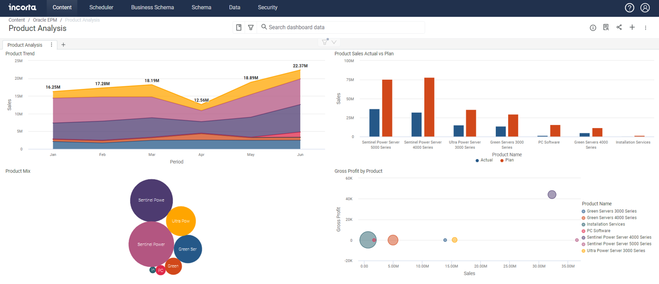Image resolution: width=659 pixels, height=284 pixels.
Task: Toggle Ultra Power Server 3000 Series legend entry
Action: [x=613, y=251]
